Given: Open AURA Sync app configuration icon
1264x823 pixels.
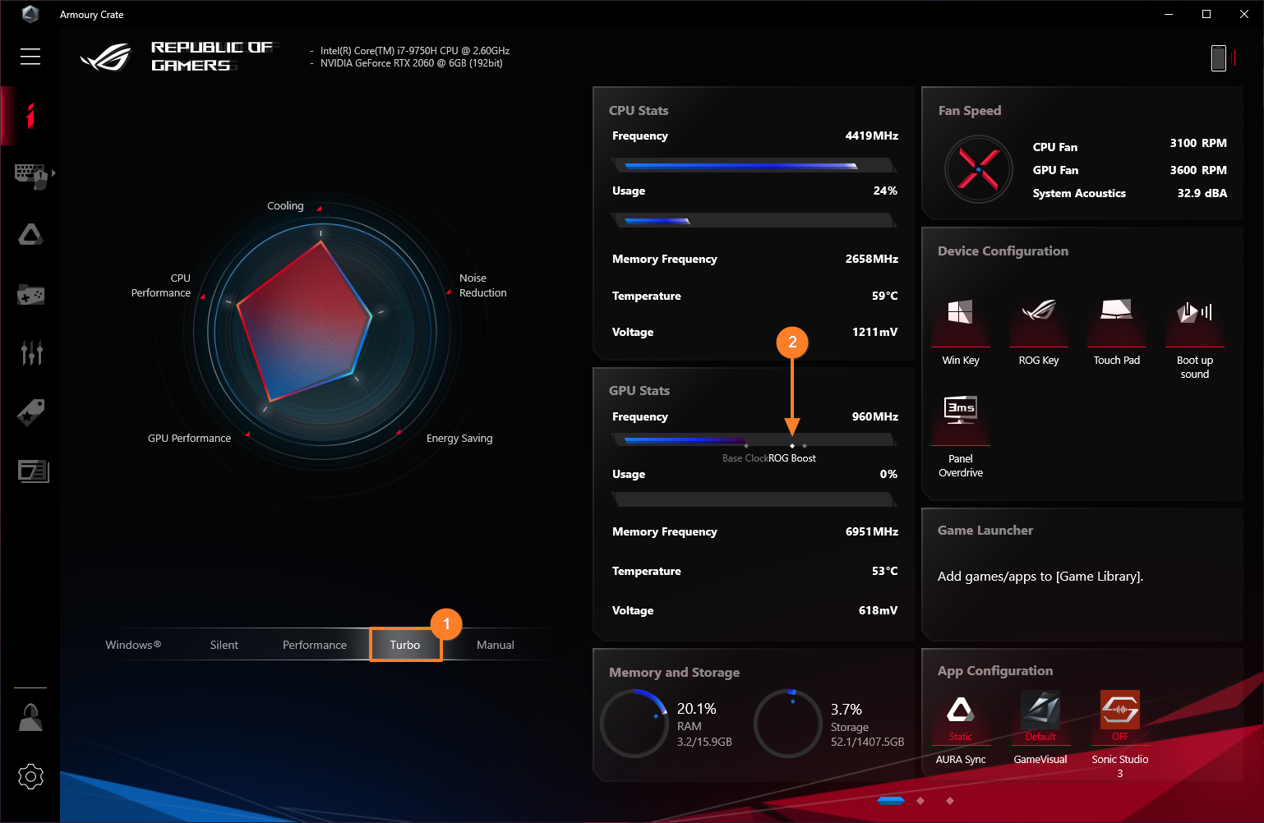Looking at the screenshot, I should click(x=961, y=709).
